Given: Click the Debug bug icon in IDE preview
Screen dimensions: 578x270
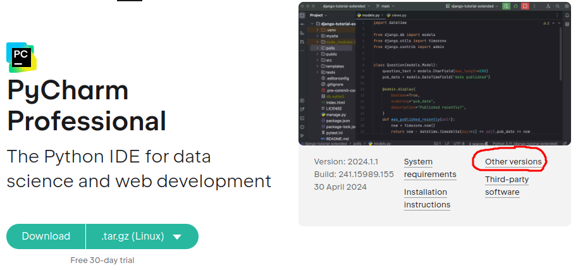Looking at the screenshot, I should 515,6.
